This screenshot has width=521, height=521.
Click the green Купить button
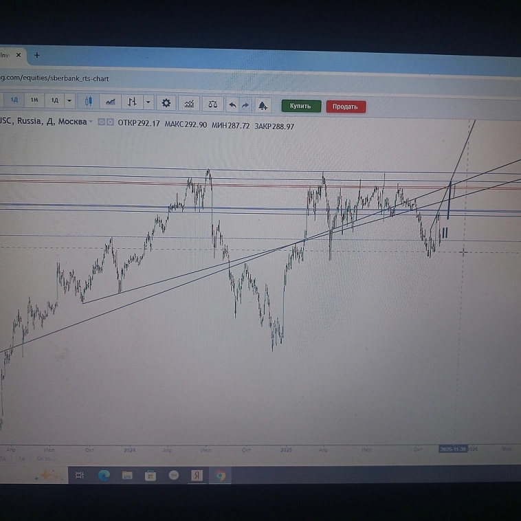300,106
